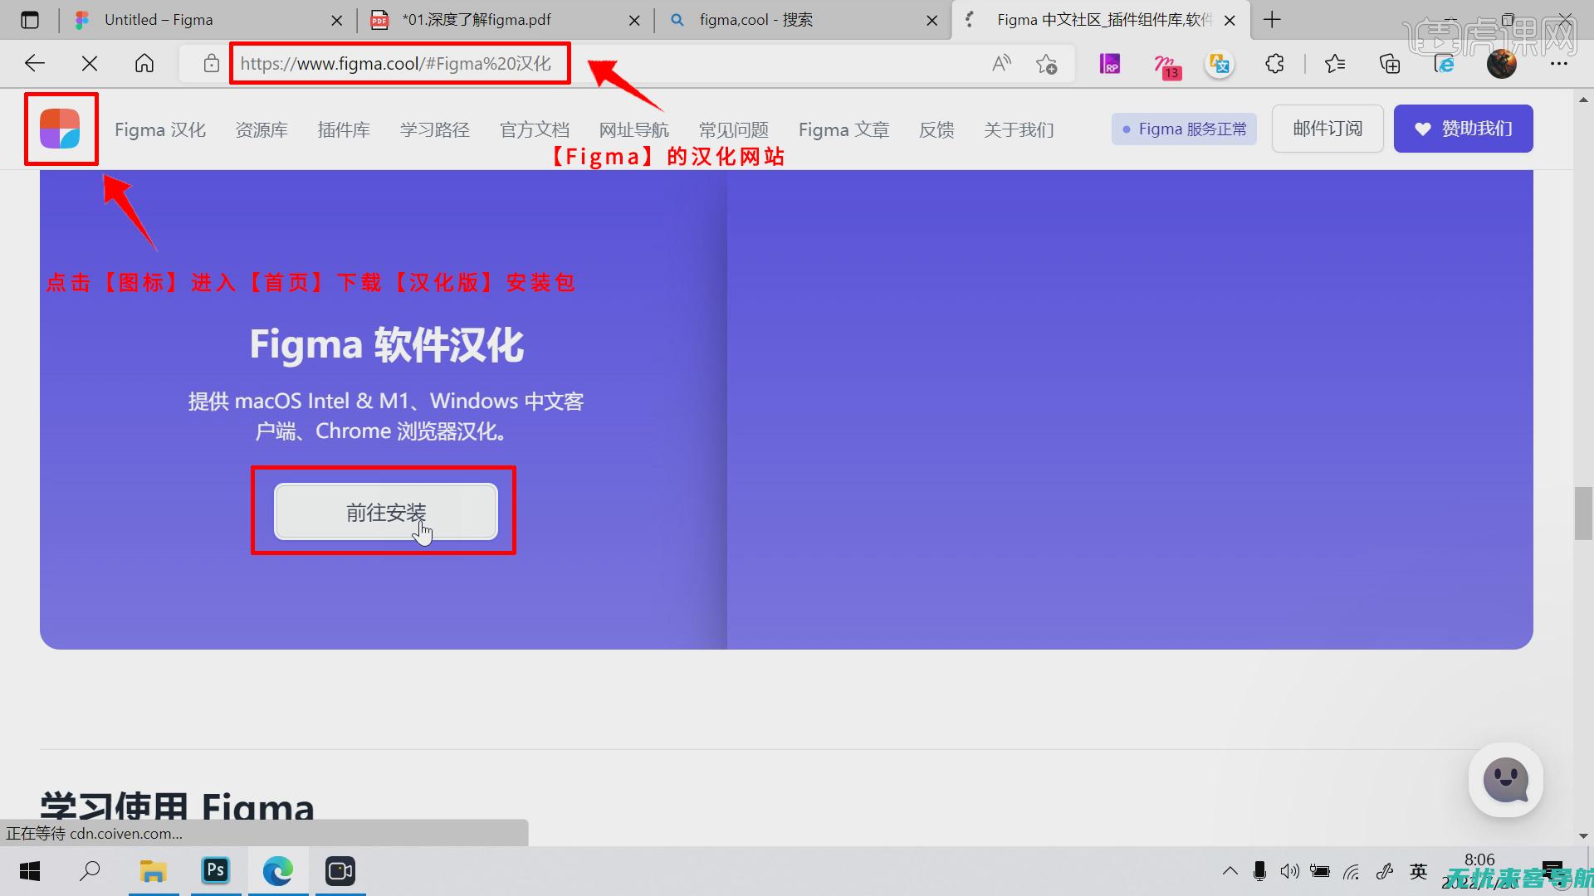Click the Figma 服务正常 status indicator
This screenshot has height=896, width=1594.
tap(1185, 128)
